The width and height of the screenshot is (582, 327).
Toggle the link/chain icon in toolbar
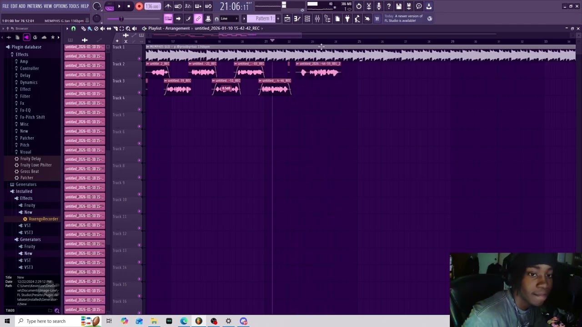click(x=198, y=19)
